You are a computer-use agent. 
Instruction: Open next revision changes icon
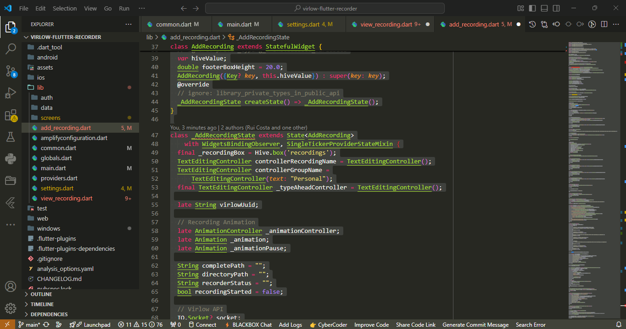click(580, 24)
